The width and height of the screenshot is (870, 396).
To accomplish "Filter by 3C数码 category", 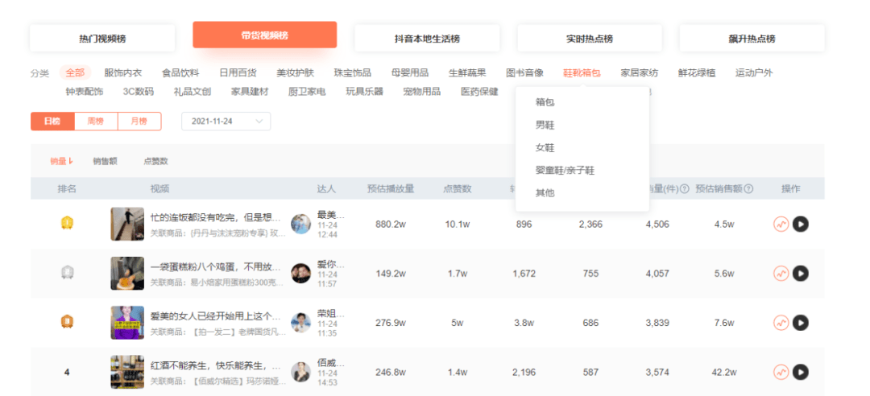I will 139,92.
